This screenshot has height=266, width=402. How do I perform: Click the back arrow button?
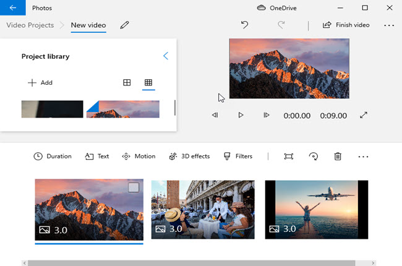pos(13,8)
